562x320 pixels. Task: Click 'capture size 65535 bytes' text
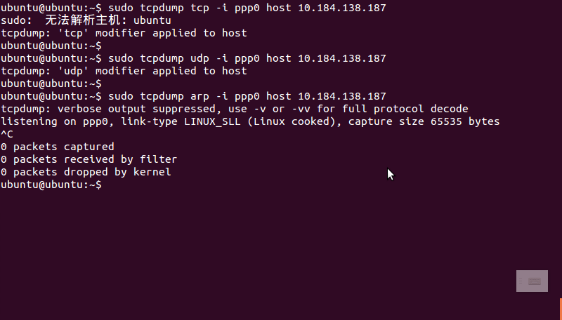click(x=424, y=121)
